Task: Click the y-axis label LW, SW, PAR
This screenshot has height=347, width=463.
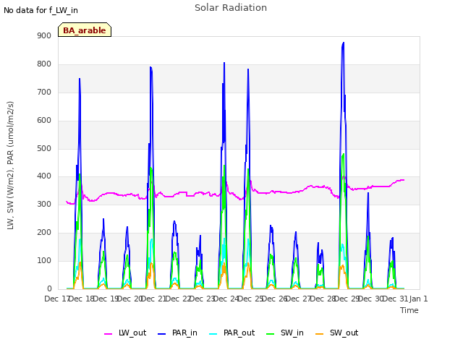Action: click(10, 166)
